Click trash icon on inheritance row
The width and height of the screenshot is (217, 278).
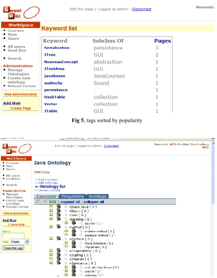pos(59,262)
